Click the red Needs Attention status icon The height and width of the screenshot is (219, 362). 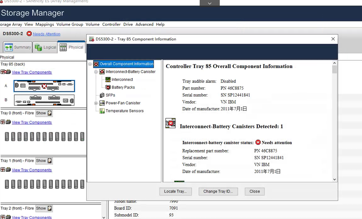click(x=29, y=34)
